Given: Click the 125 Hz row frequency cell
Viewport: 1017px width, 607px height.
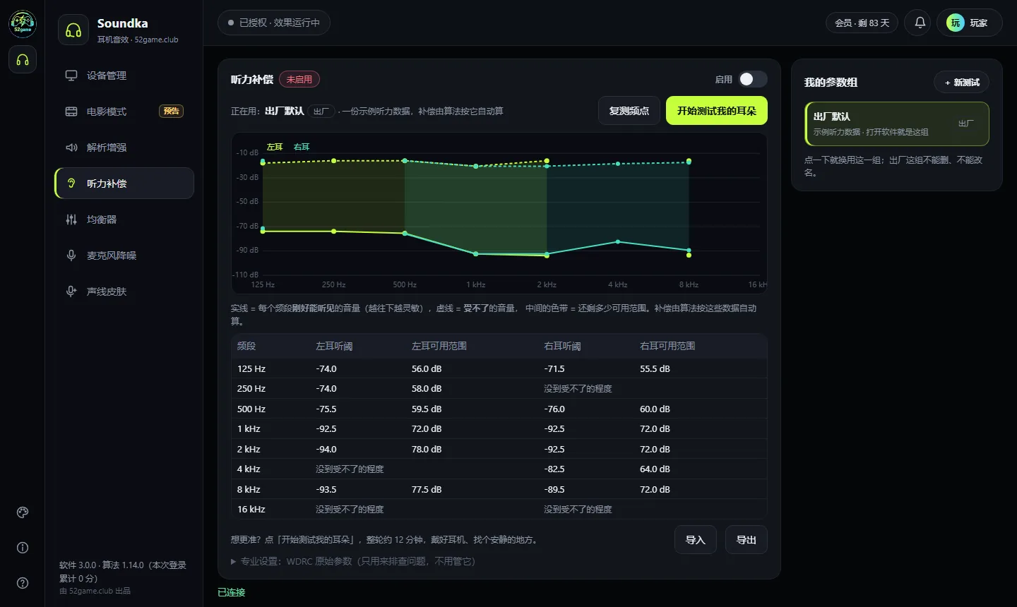Looking at the screenshot, I should [x=251, y=368].
